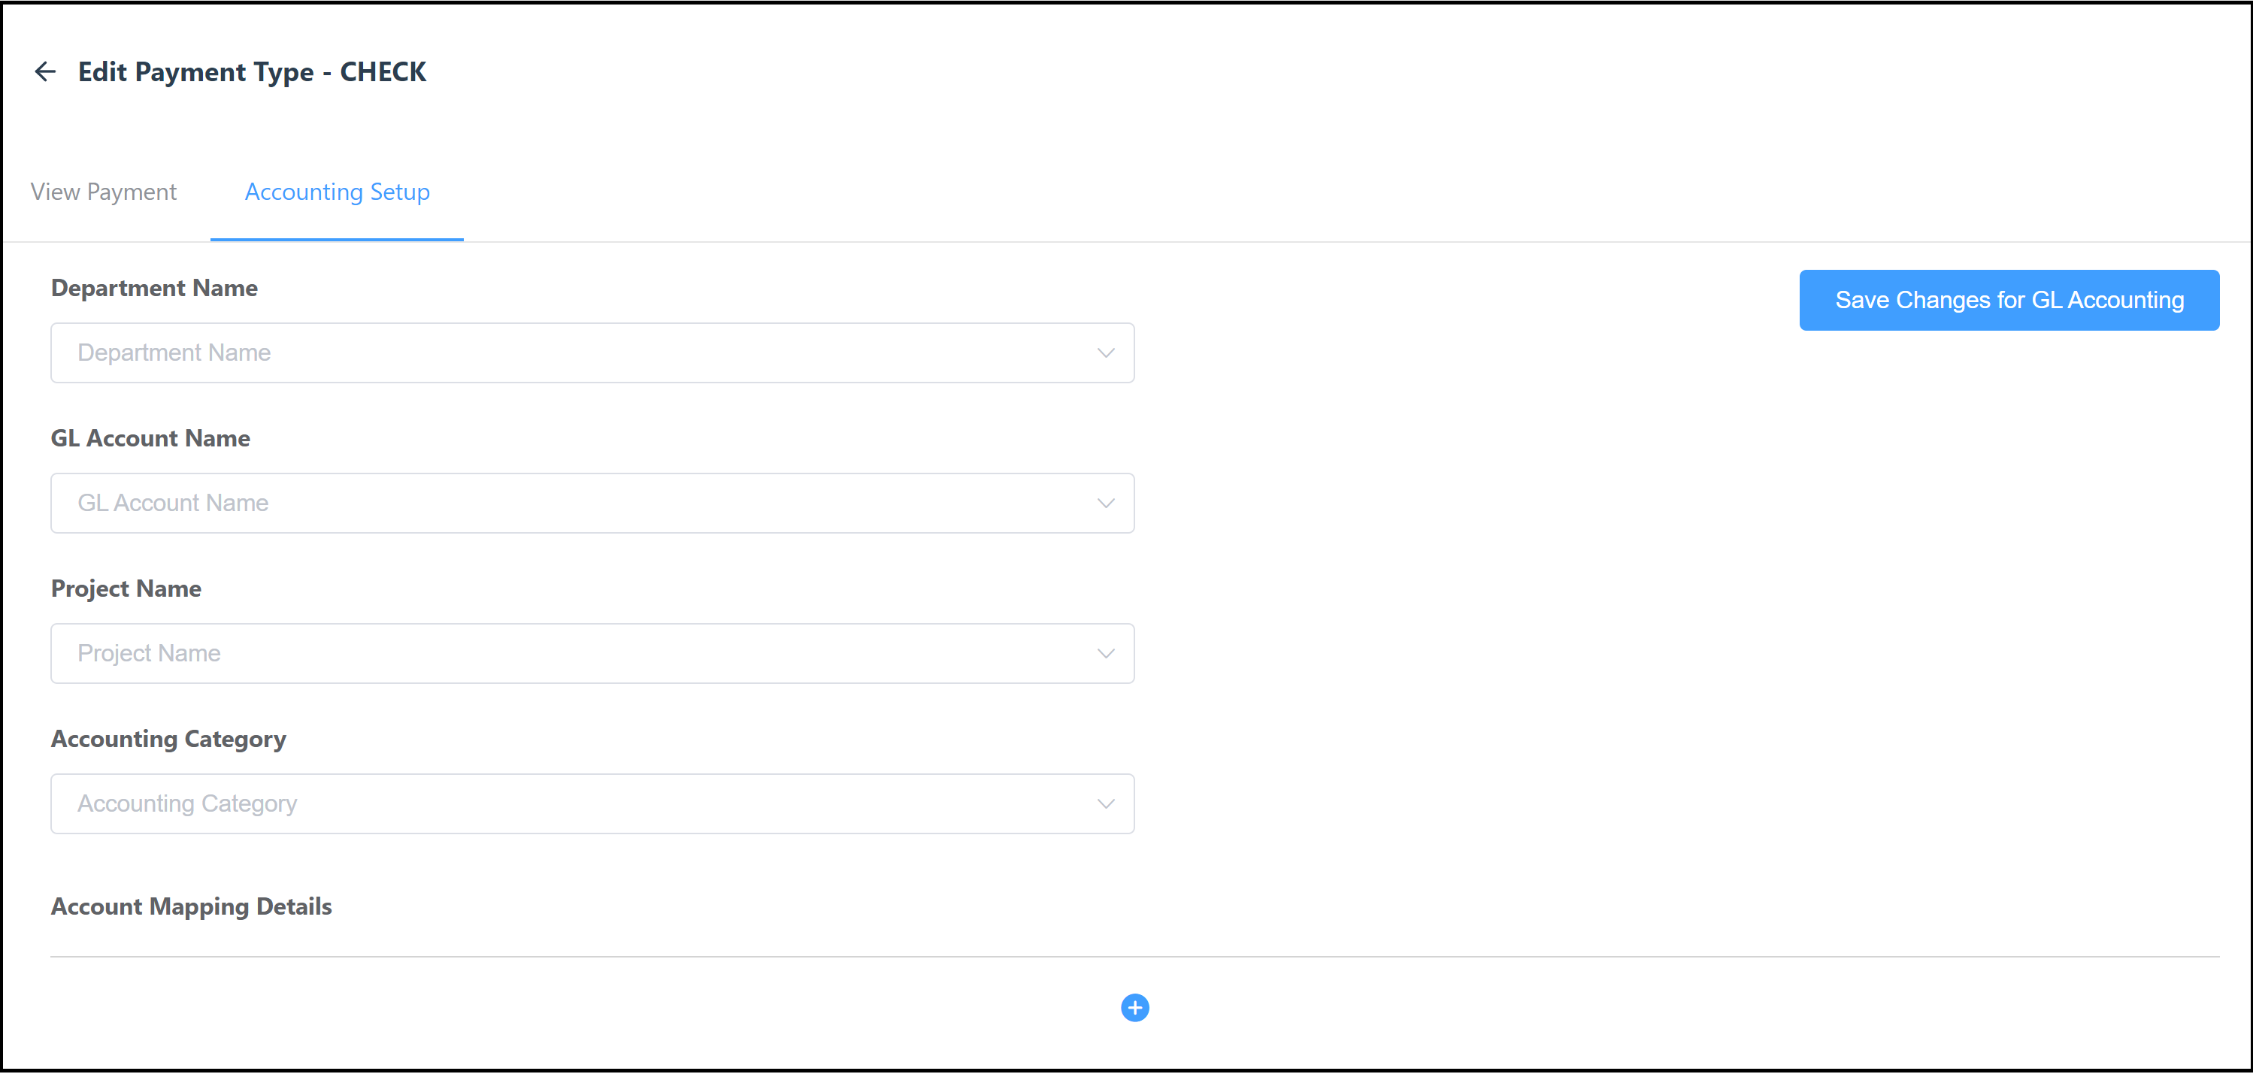Open the Project Name dropdown
This screenshot has width=2253, height=1074.
(x=592, y=653)
